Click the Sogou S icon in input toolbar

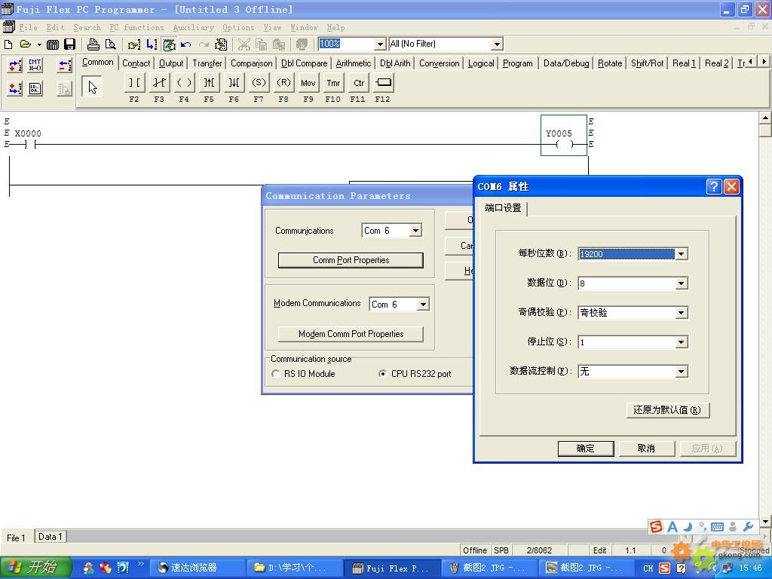click(x=656, y=527)
